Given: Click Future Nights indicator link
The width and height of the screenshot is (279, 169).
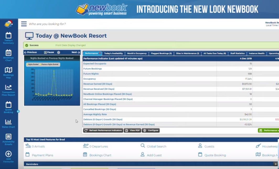Looking at the screenshot, I should coord(91,74).
